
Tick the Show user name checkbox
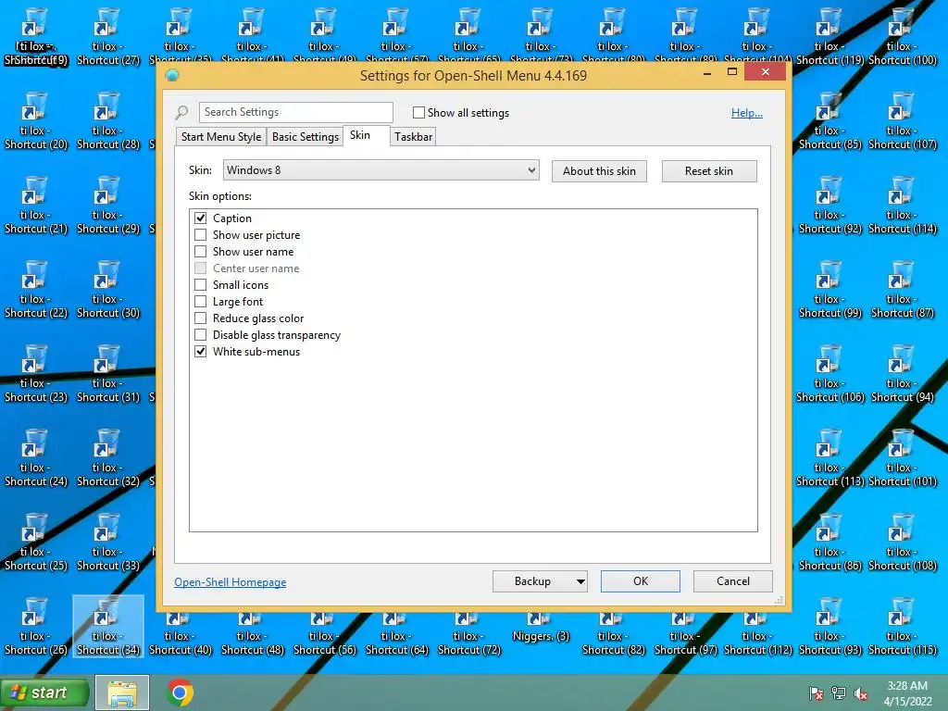pos(200,252)
